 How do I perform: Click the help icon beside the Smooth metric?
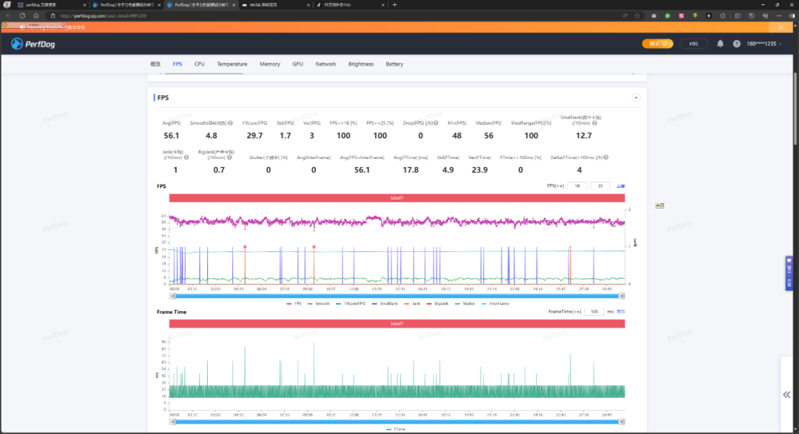(230, 123)
